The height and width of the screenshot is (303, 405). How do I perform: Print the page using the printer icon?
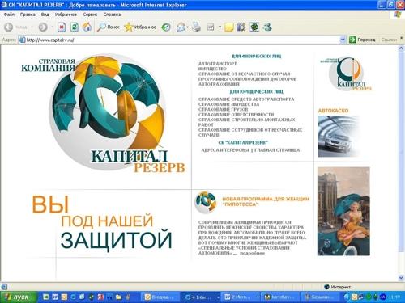pos(196,27)
